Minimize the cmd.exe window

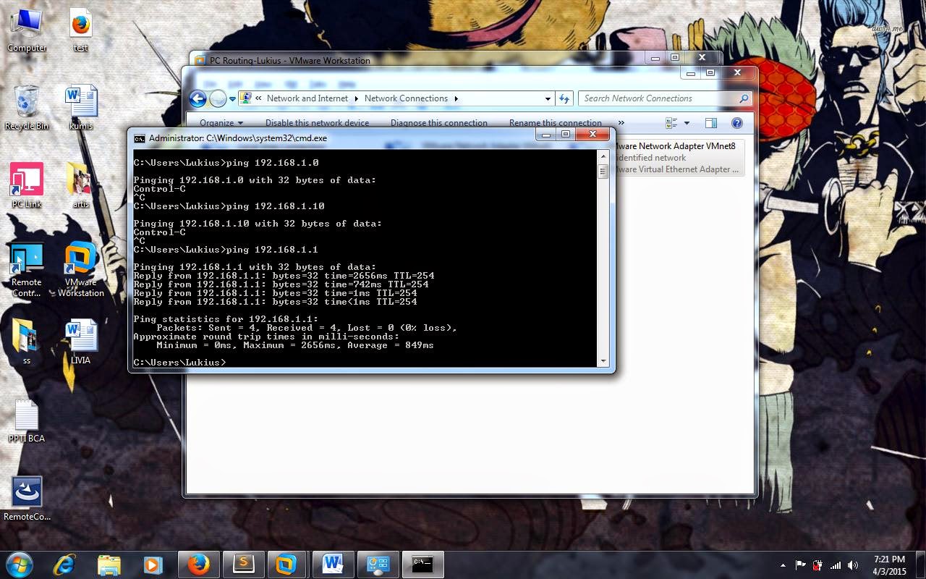click(547, 135)
